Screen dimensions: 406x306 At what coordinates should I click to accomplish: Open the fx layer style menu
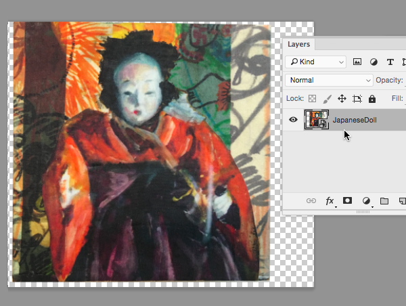330,201
